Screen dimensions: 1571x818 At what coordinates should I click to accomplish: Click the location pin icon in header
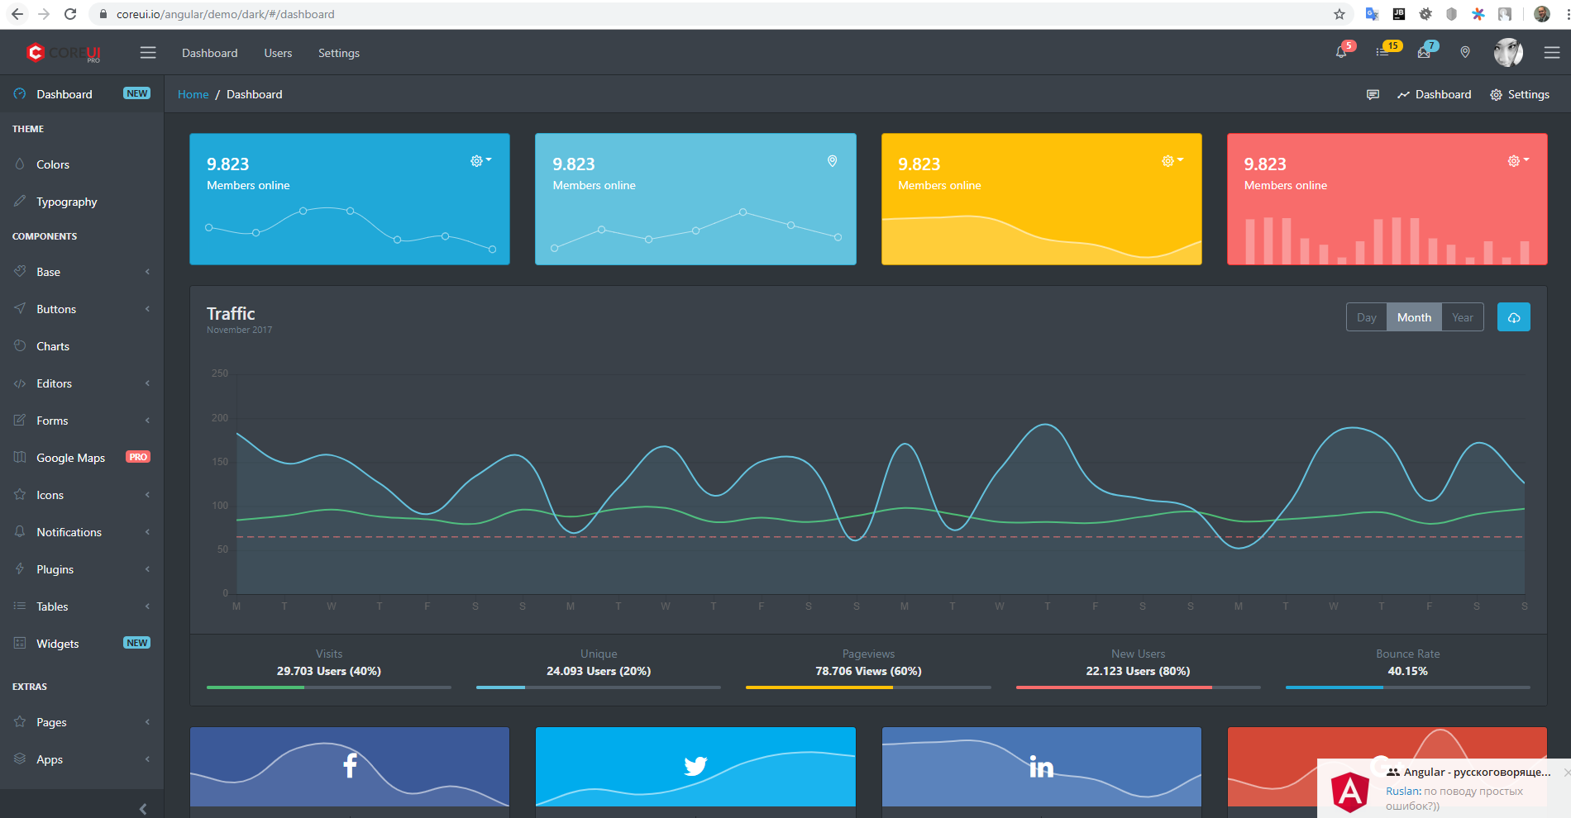(1465, 52)
